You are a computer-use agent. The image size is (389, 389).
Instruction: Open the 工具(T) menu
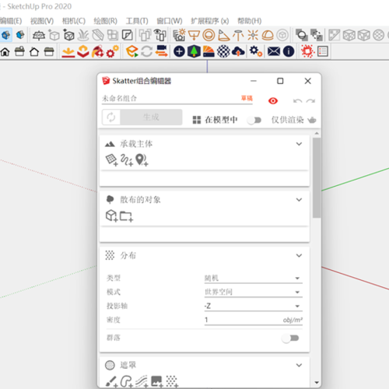(137, 21)
